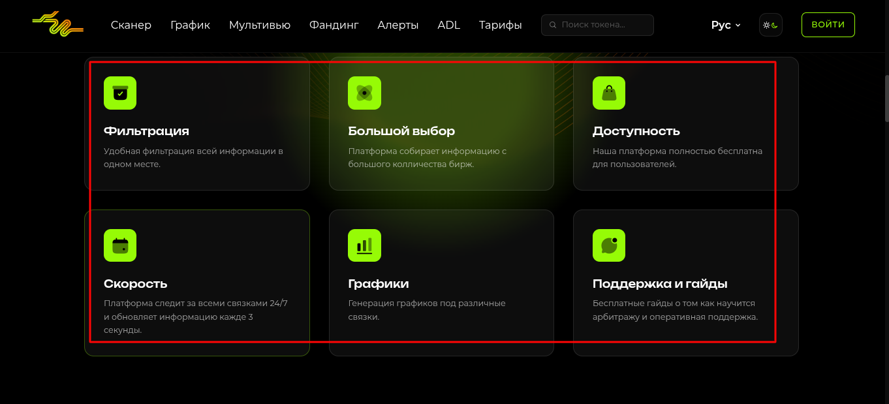The height and width of the screenshot is (404, 889).
Task: Go to the График page
Action: 190,25
